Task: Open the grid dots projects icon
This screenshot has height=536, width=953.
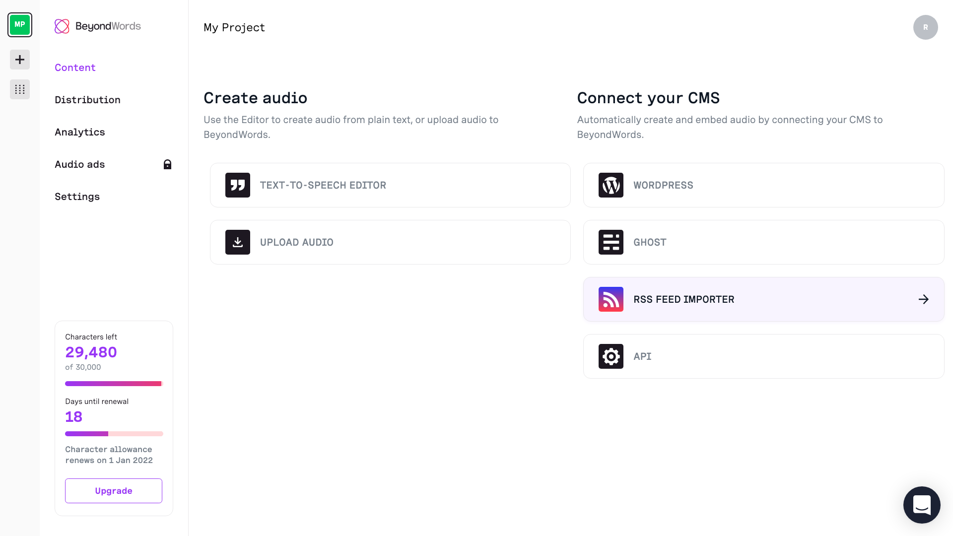Action: coord(20,89)
